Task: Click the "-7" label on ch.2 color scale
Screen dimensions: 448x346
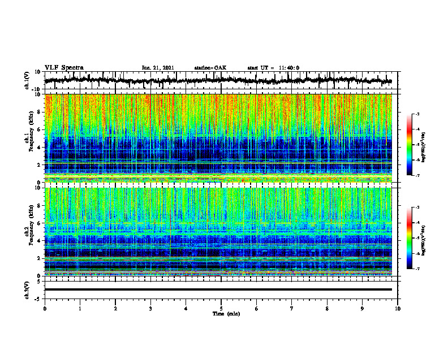Action: coord(417,269)
